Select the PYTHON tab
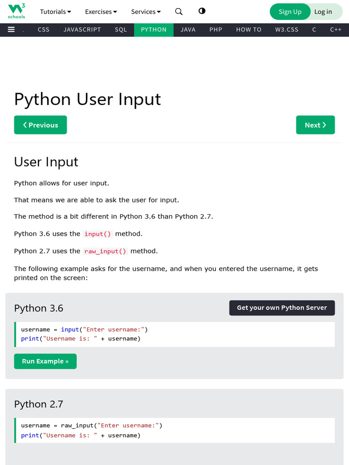The image size is (349, 465). click(154, 30)
